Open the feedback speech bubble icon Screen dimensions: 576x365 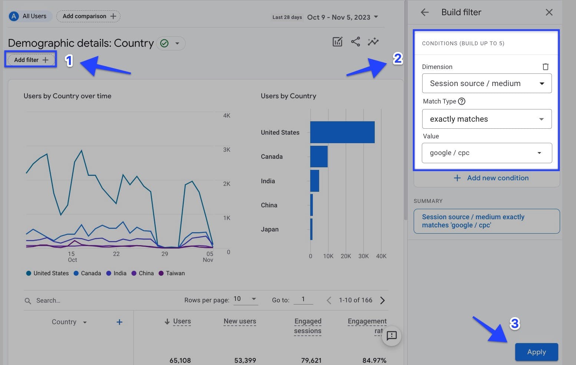[391, 336]
